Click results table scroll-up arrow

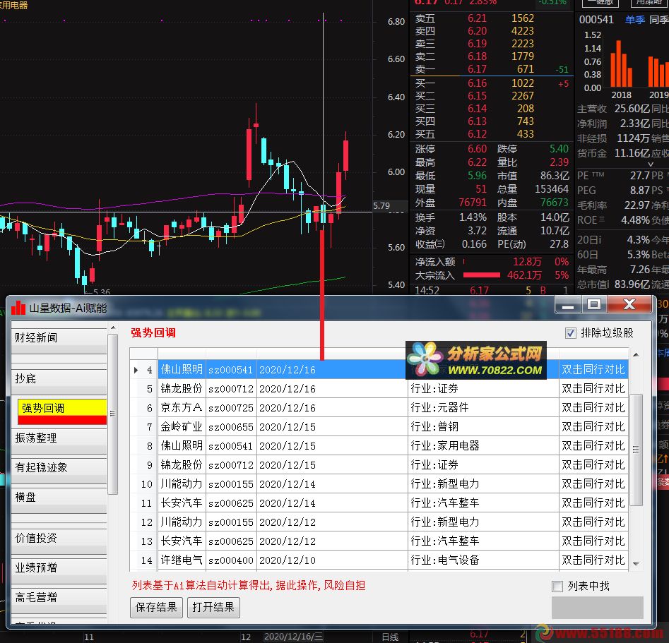(636, 355)
